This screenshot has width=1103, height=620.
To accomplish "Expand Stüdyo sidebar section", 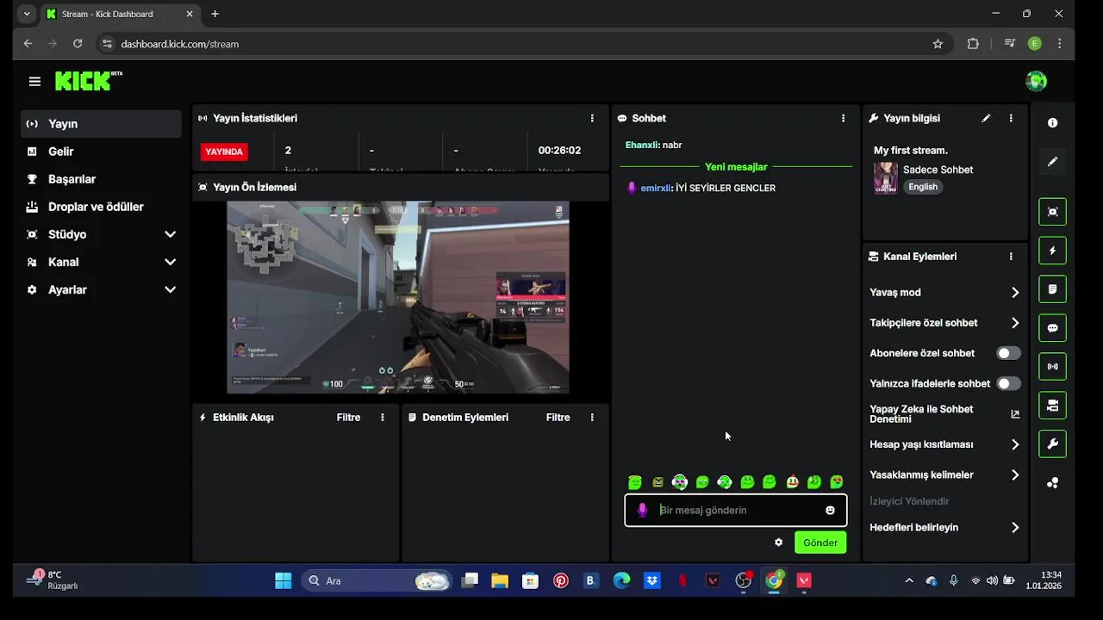I will pyautogui.click(x=102, y=234).
